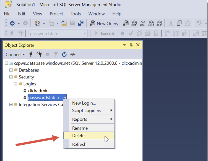The image size is (208, 161).
Task: Open the Help menu
Action: click(117, 14)
